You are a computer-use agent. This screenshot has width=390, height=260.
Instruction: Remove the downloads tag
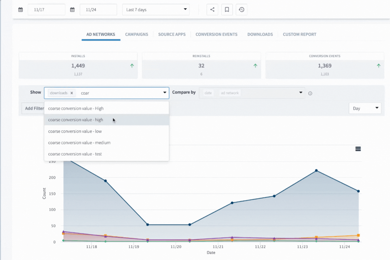(72, 93)
